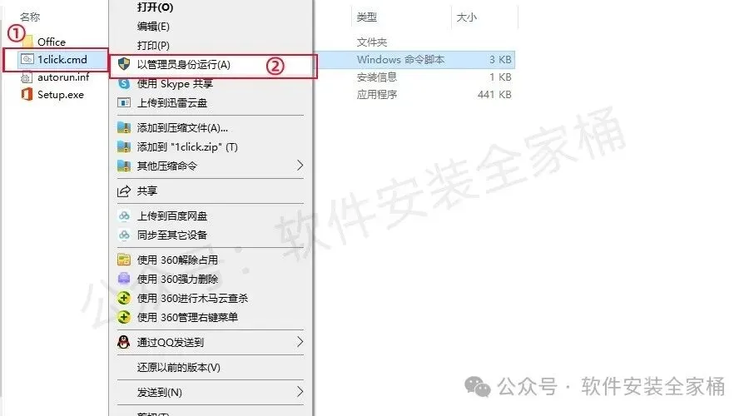The width and height of the screenshot is (749, 416).
Task: Expand the 通过QQ发送到 submenu arrow
Action: pos(300,342)
